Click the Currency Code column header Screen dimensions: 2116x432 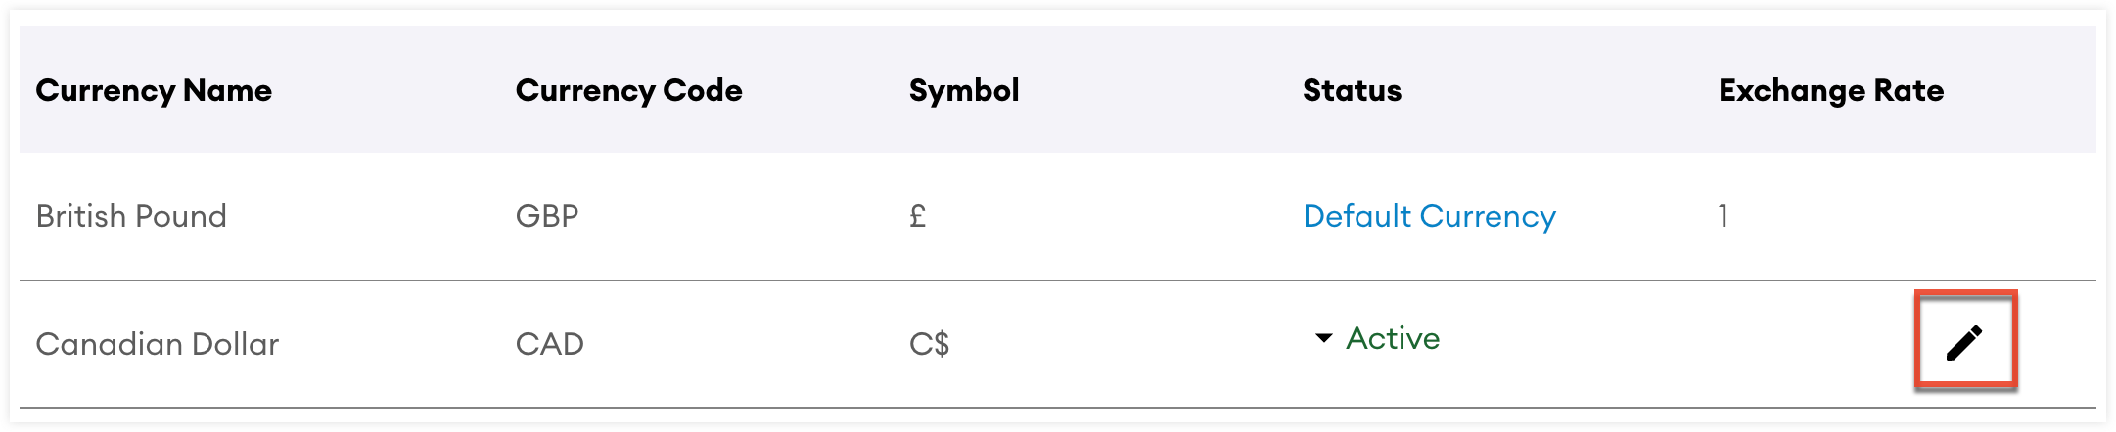point(628,91)
